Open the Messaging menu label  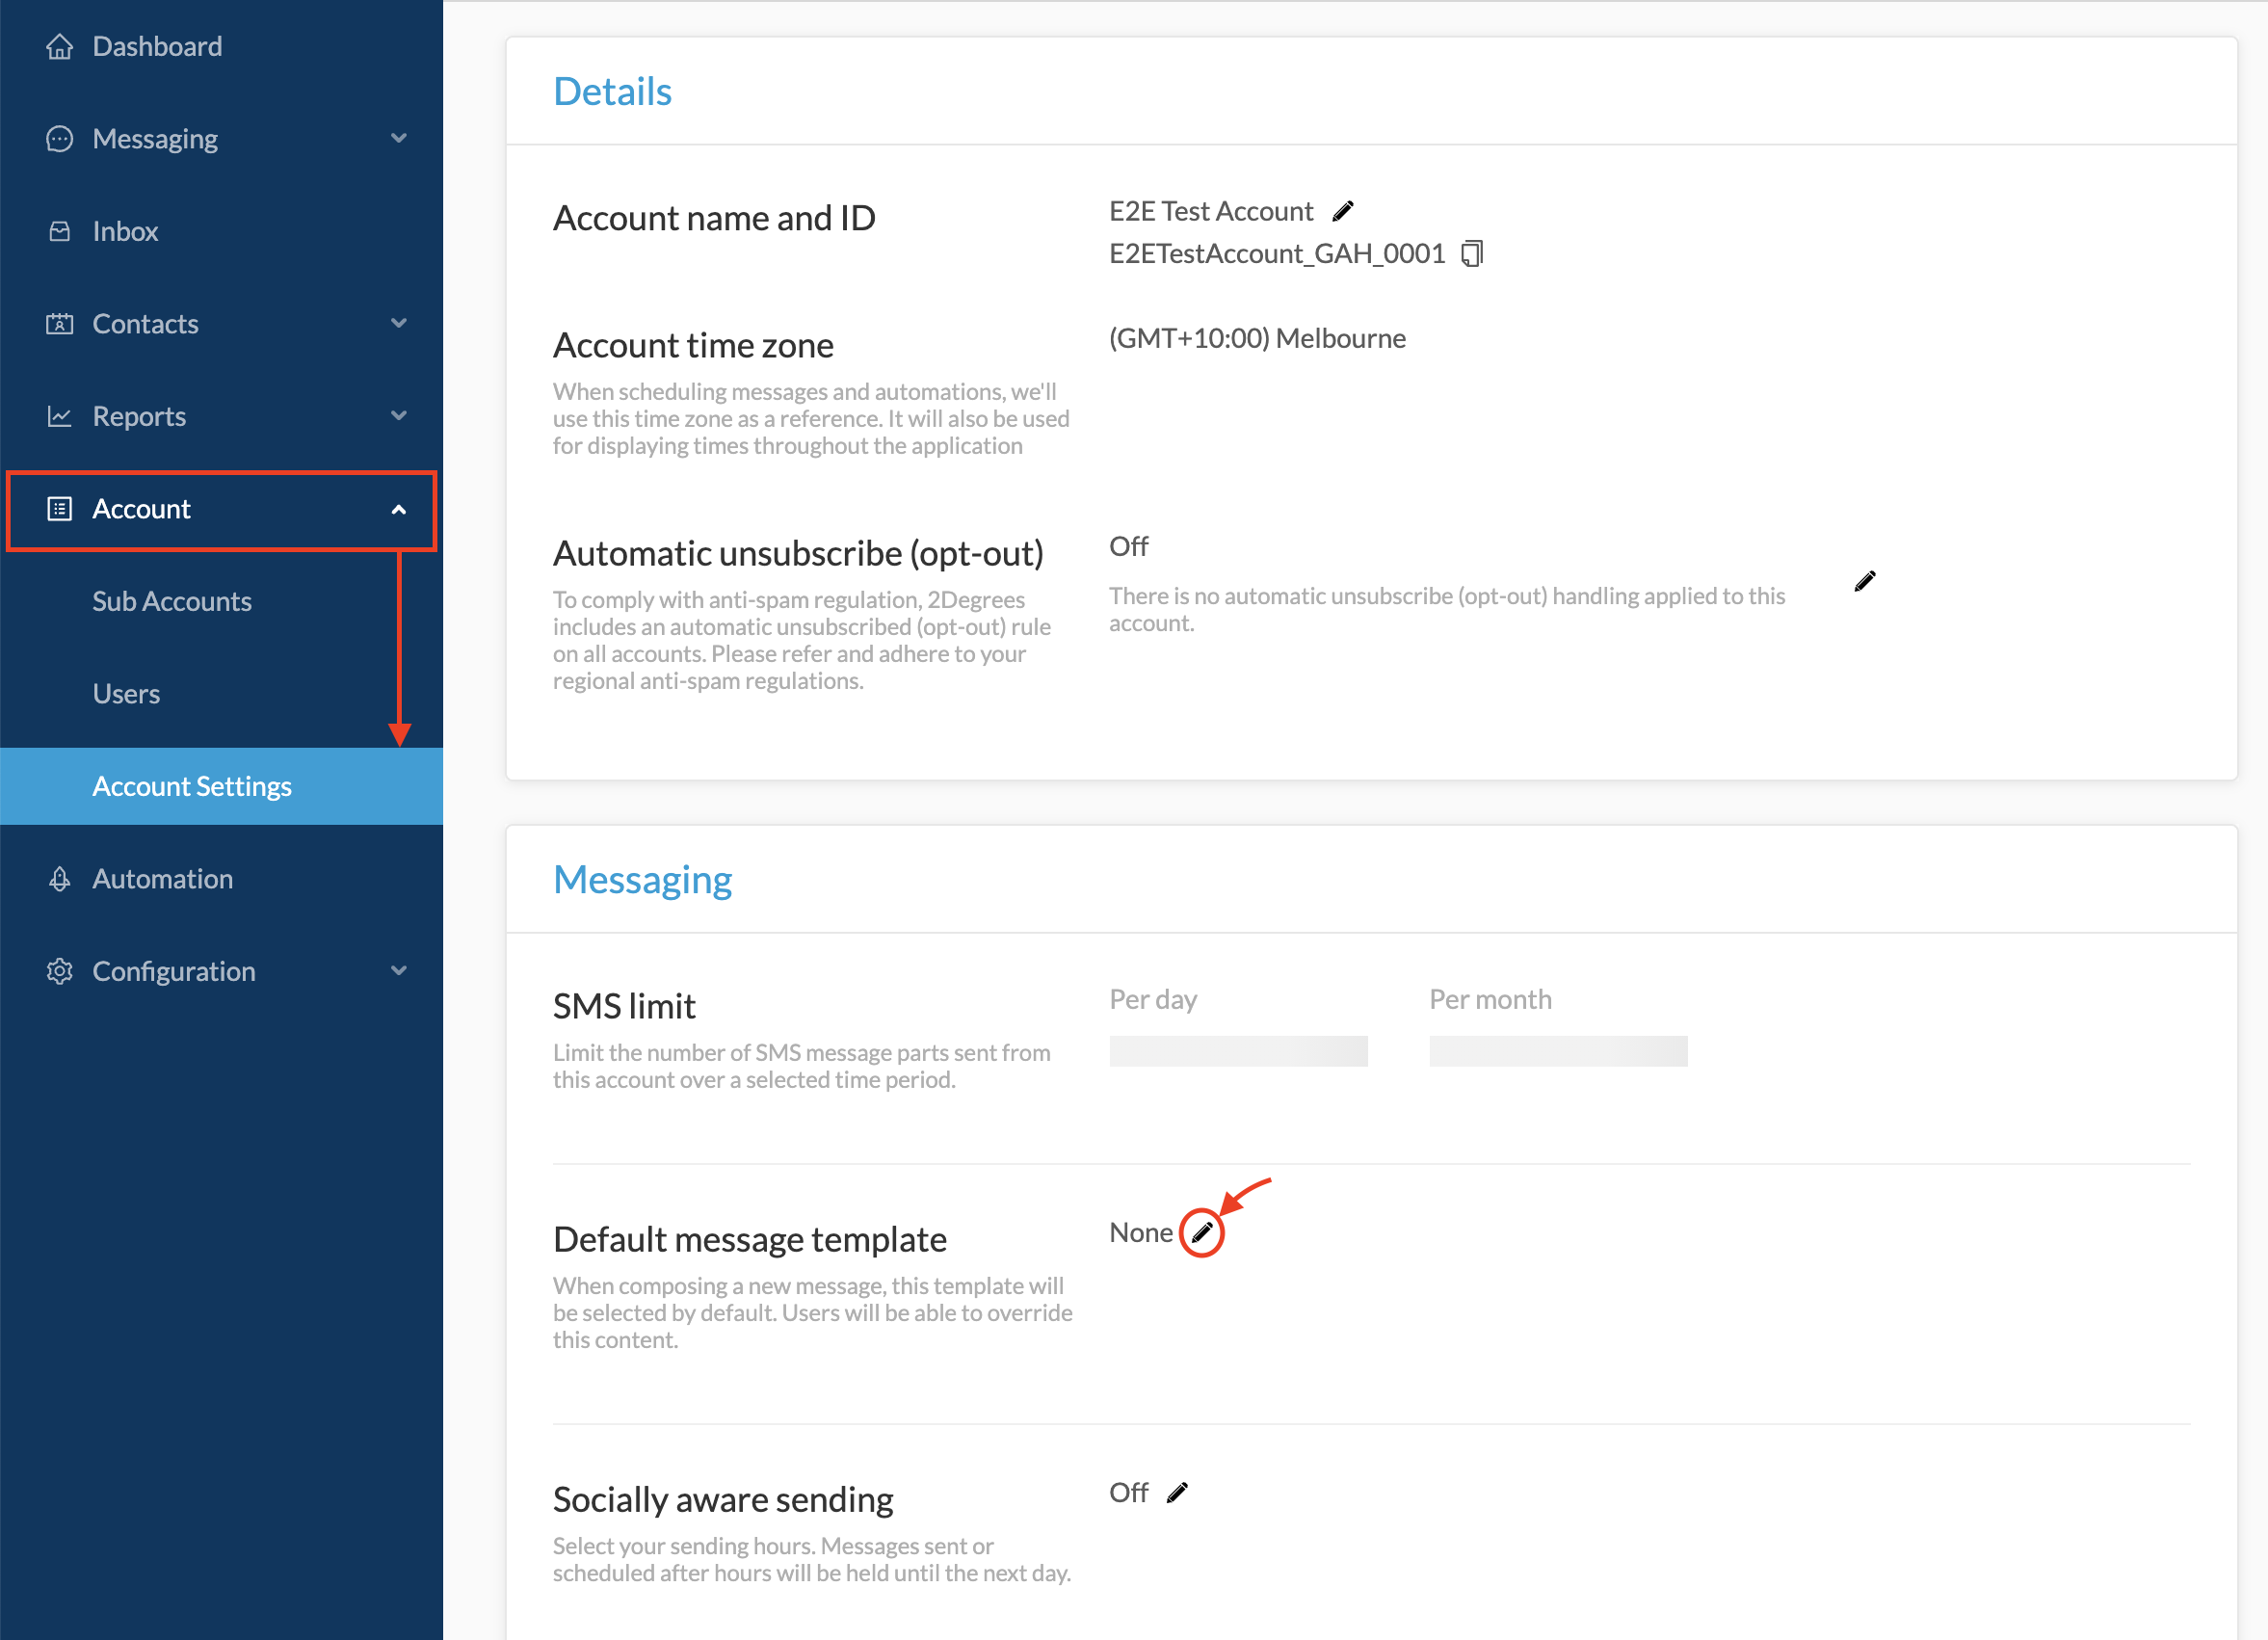[155, 139]
